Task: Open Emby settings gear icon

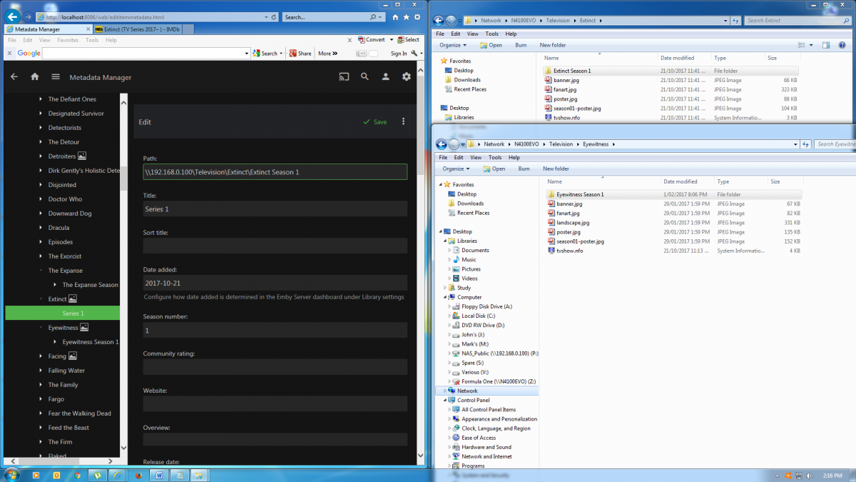Action: tap(407, 77)
